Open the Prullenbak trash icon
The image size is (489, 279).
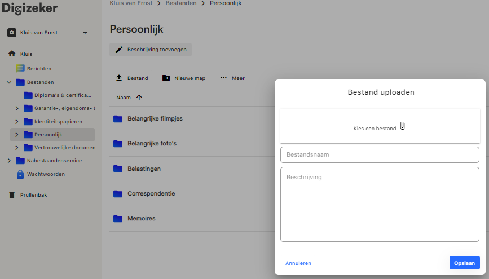point(11,195)
